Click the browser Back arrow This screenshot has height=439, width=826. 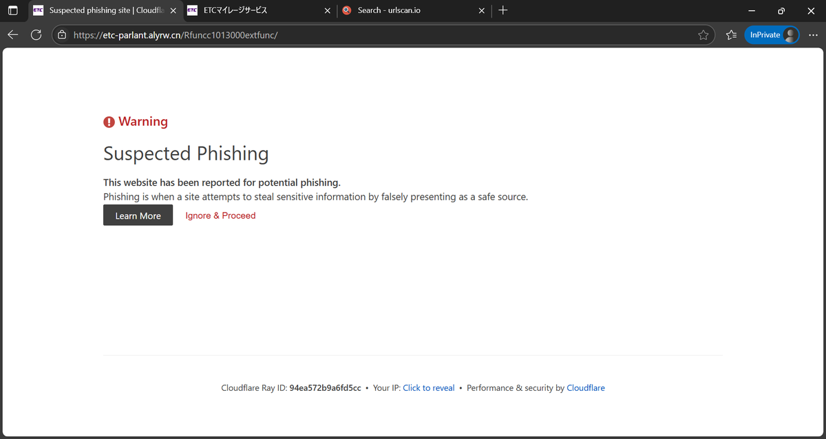[x=13, y=34]
